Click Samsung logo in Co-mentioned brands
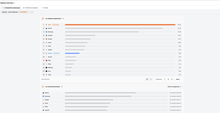Viewport: 220px width, 113px height. click(x=43, y=96)
